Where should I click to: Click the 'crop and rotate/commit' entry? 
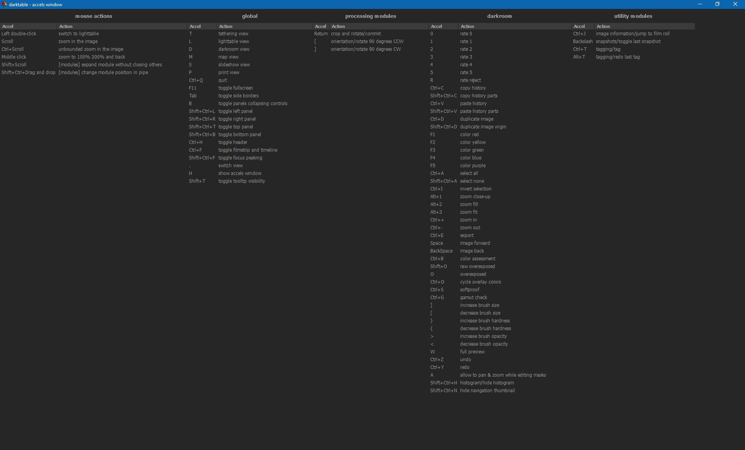pos(356,34)
